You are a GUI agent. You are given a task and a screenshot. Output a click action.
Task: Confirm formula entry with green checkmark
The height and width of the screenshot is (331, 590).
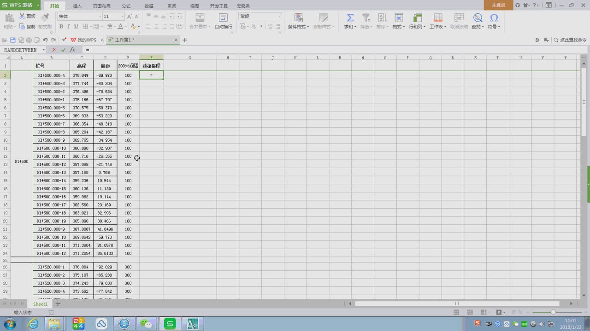[x=63, y=50]
